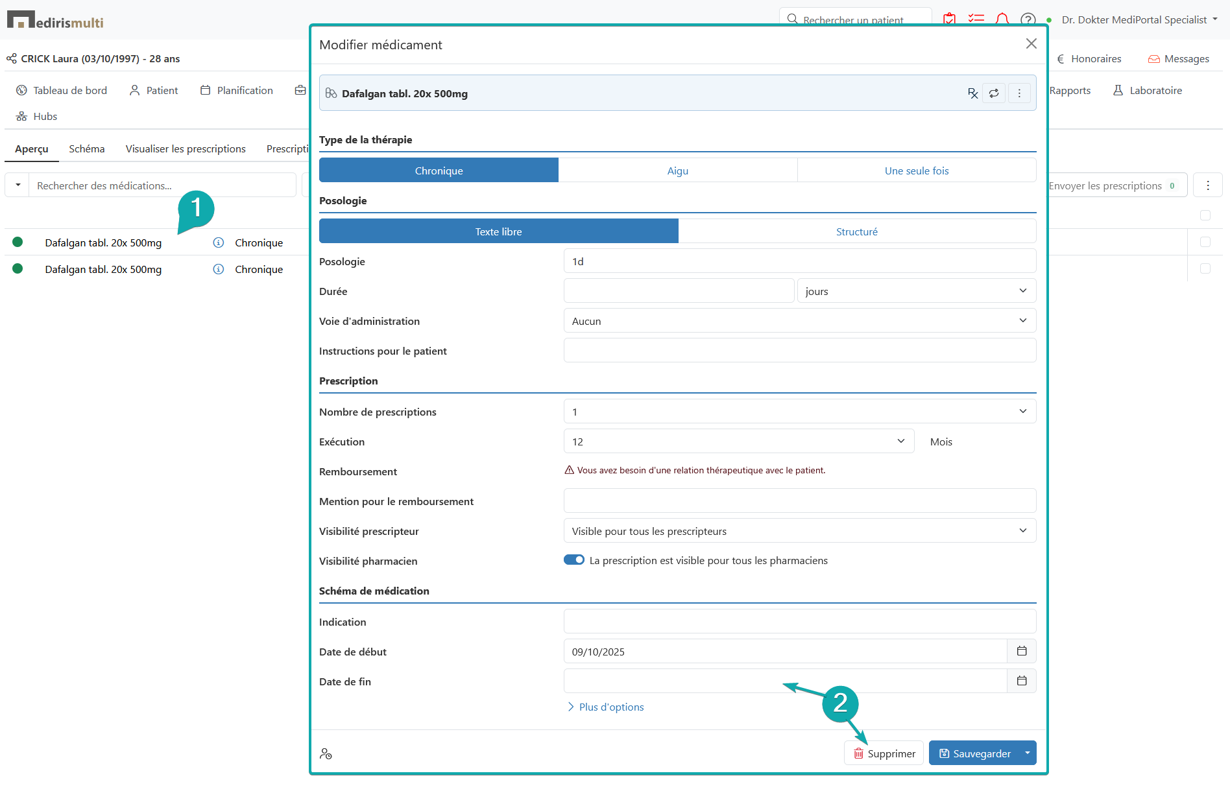Select Aigu therapy type
Image resolution: width=1230 pixels, height=791 pixels.
678,171
